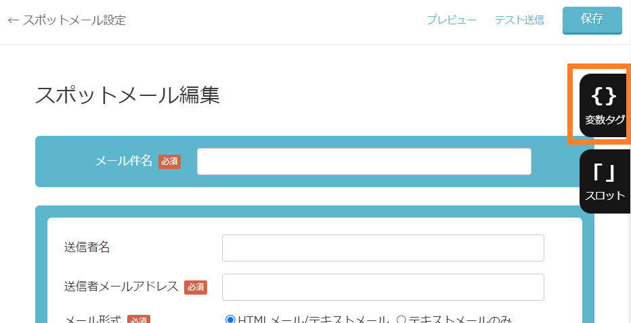This screenshot has height=323, width=631.
Task: Open the プレビュー link
Action: coord(451,20)
